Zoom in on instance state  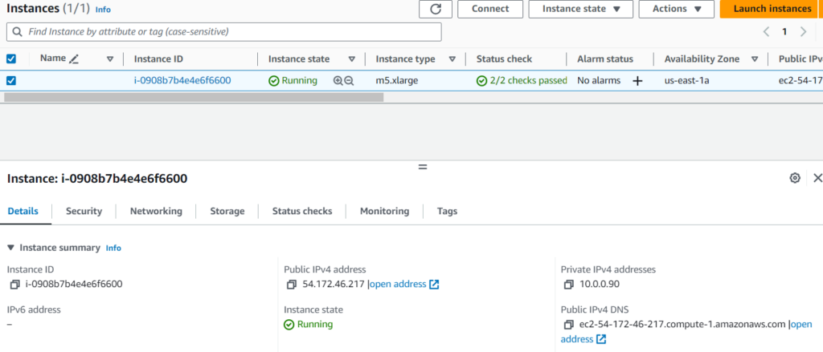click(338, 81)
